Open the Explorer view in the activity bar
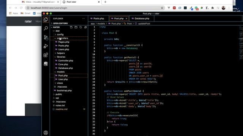243x136 pixels. [46, 20]
